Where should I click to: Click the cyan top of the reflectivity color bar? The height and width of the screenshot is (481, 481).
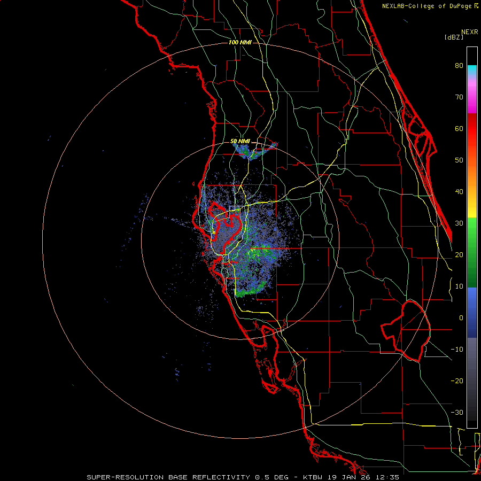(x=472, y=69)
